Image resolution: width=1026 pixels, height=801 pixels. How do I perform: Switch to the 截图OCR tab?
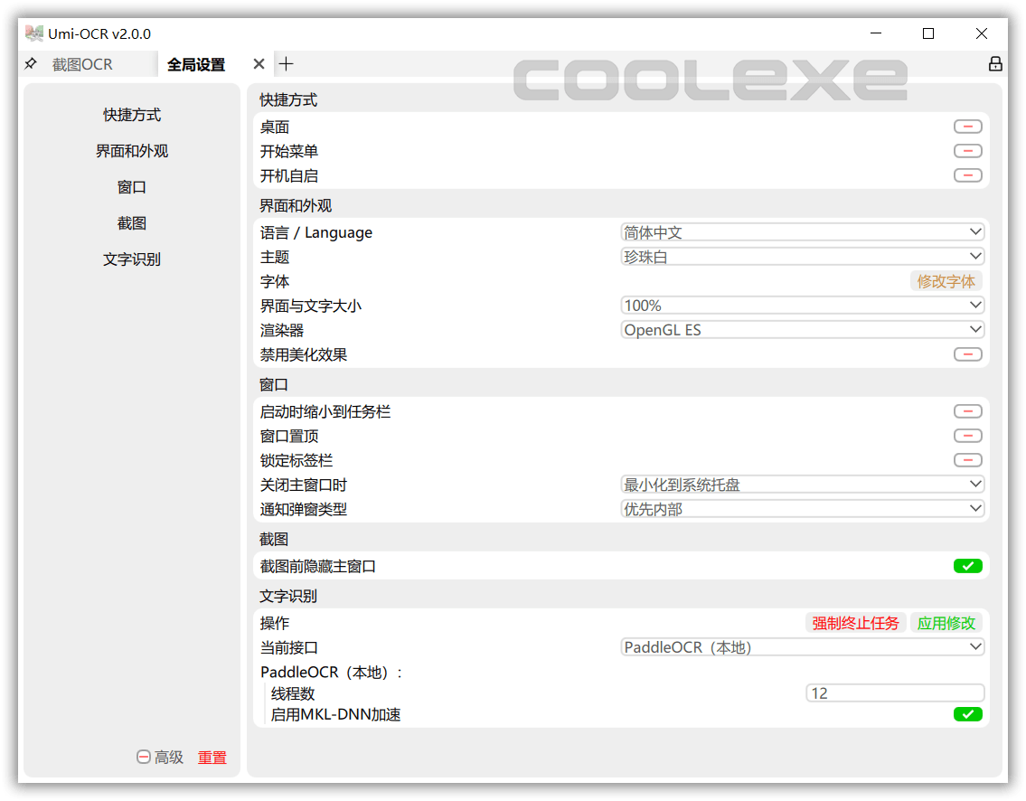[81, 63]
